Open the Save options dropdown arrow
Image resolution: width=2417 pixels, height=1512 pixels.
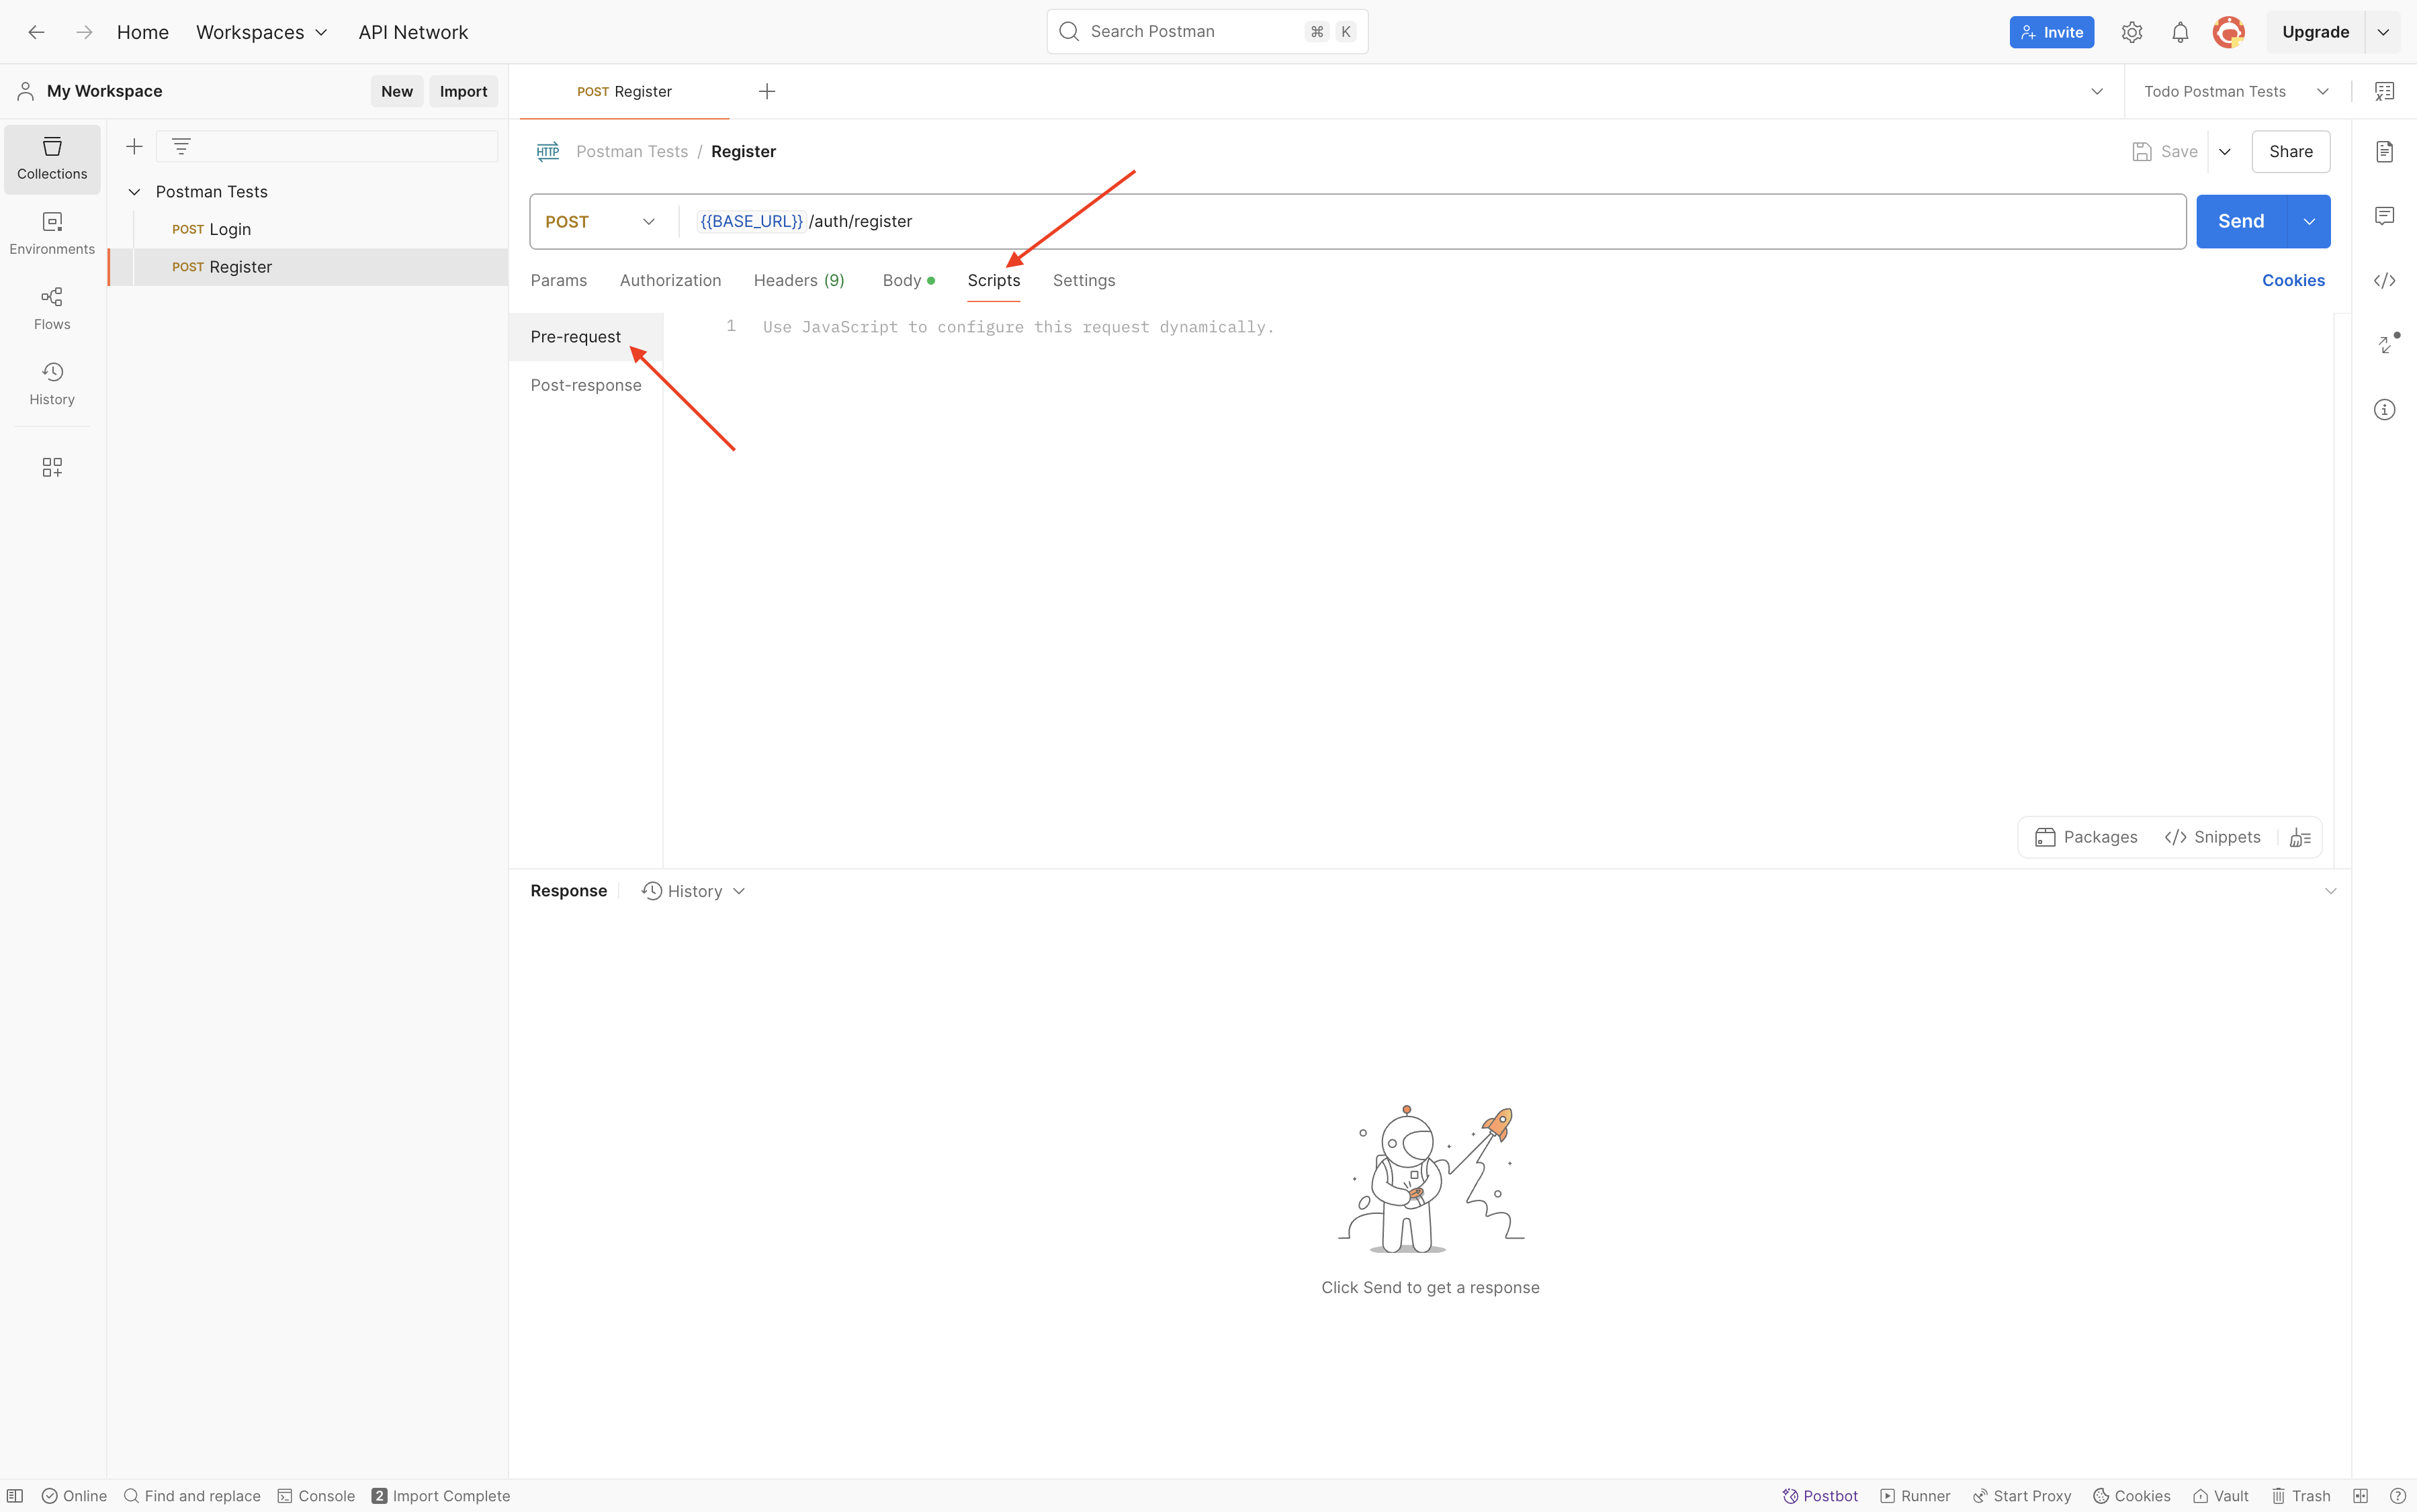coord(2225,152)
